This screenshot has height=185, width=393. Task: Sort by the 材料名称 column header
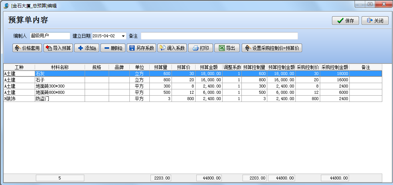pyautogui.click(x=60, y=67)
